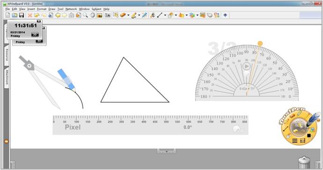Click the trash bin at bottom right
323x170 pixels.
304,163
